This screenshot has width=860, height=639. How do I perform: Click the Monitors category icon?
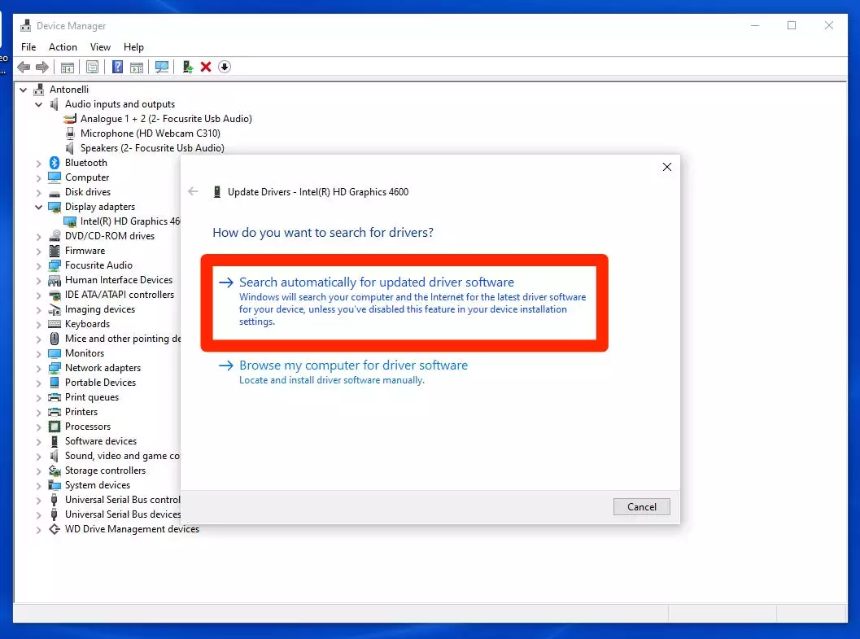click(x=55, y=353)
